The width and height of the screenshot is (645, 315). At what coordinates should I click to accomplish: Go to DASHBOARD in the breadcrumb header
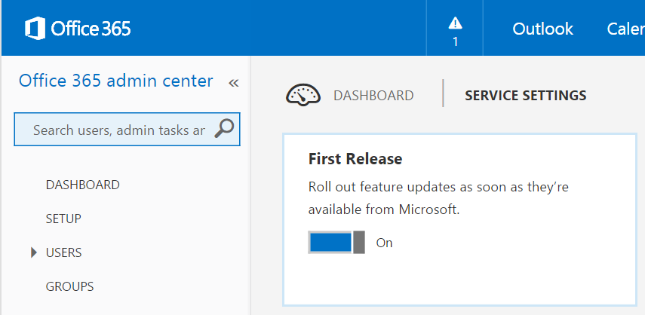pyautogui.click(x=373, y=96)
